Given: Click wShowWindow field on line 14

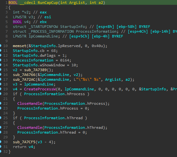Looking at the screenshot, I should coord(52,65).
